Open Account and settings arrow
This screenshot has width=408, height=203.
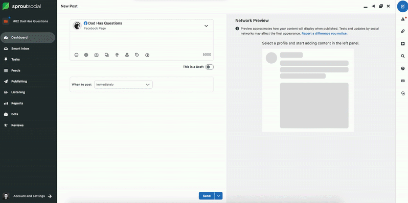50,196
